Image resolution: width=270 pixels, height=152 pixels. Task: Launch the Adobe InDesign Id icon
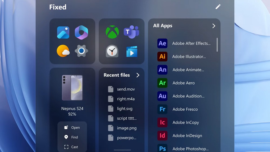pyautogui.click(x=162, y=136)
